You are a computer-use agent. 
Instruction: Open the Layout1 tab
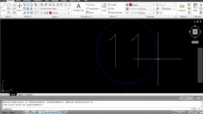(21, 95)
